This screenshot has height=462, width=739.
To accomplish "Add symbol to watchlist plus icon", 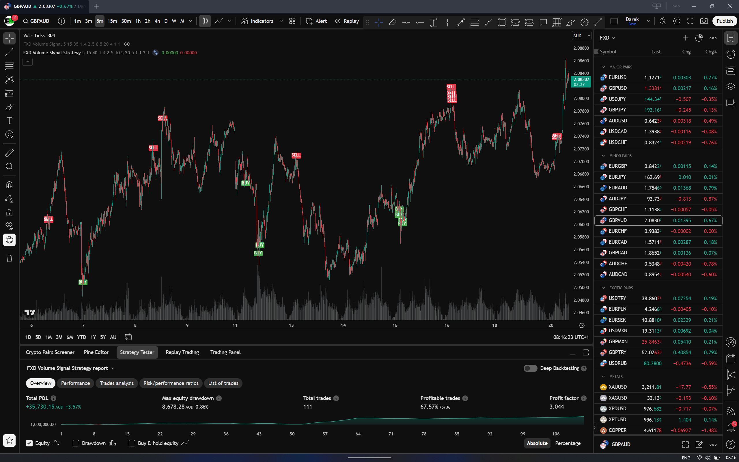I will pyautogui.click(x=686, y=38).
